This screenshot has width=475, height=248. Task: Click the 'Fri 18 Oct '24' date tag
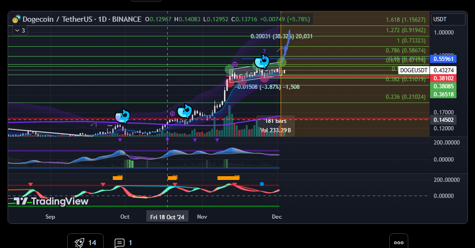click(167, 217)
